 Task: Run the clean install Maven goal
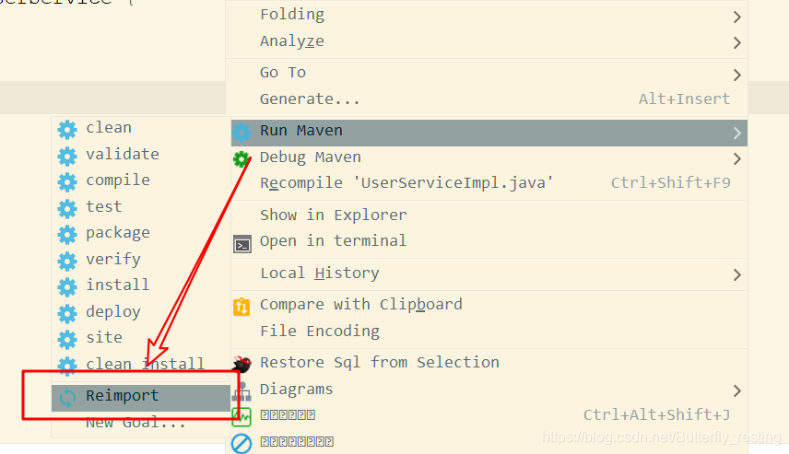(141, 364)
